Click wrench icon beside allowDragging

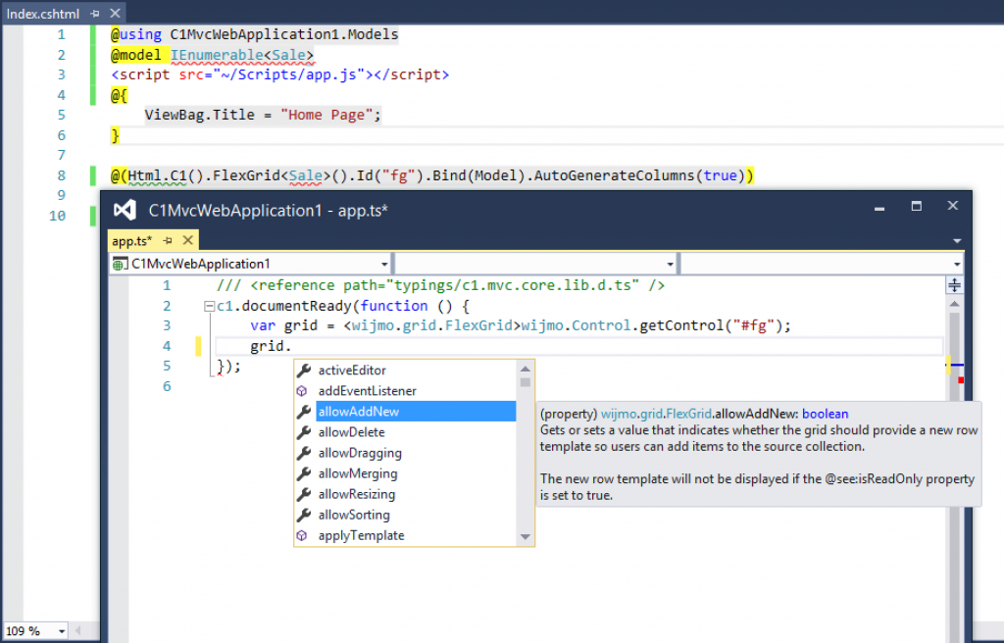click(x=304, y=453)
